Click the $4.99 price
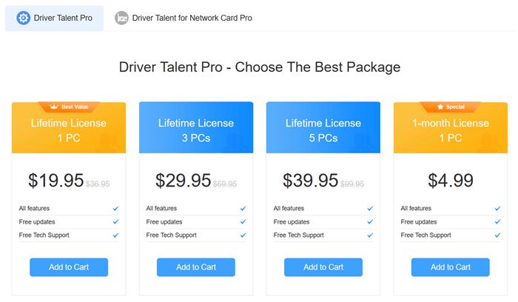The image size is (518, 302). tap(451, 181)
